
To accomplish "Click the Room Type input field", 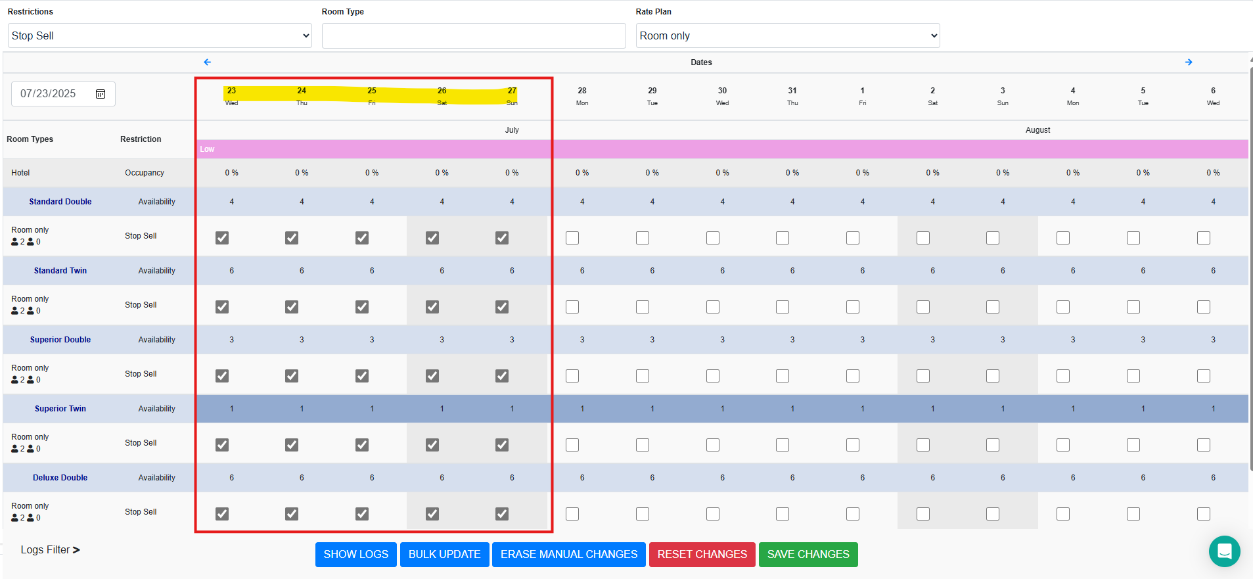I will pos(473,35).
